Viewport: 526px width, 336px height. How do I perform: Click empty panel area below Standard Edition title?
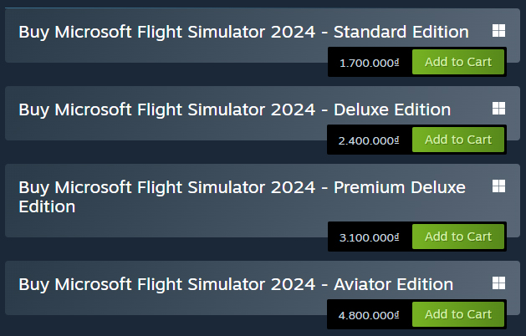point(166,53)
